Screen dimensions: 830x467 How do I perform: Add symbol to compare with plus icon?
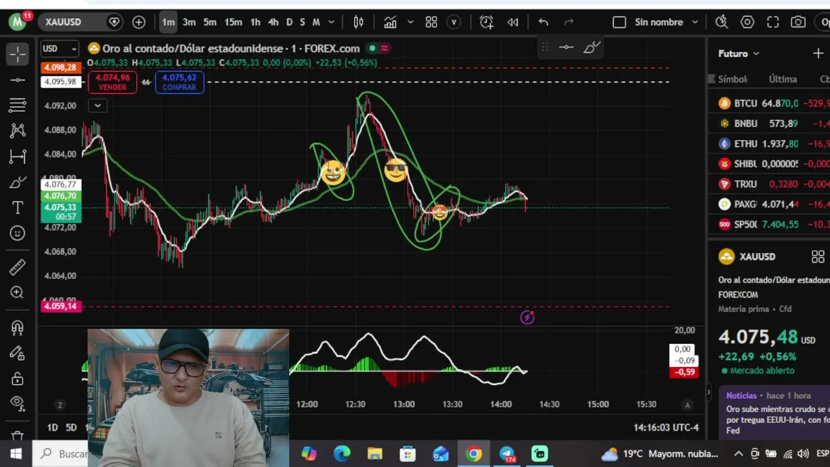(139, 22)
